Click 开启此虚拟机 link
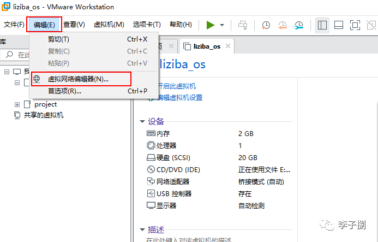Image resolution: width=378 pixels, height=242 pixels. 177,86
